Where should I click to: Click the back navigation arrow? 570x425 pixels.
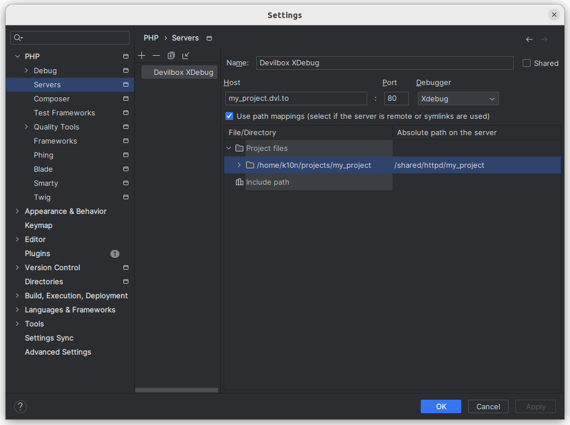[x=529, y=39]
